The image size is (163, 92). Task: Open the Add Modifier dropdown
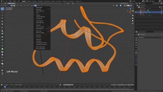[150, 38]
